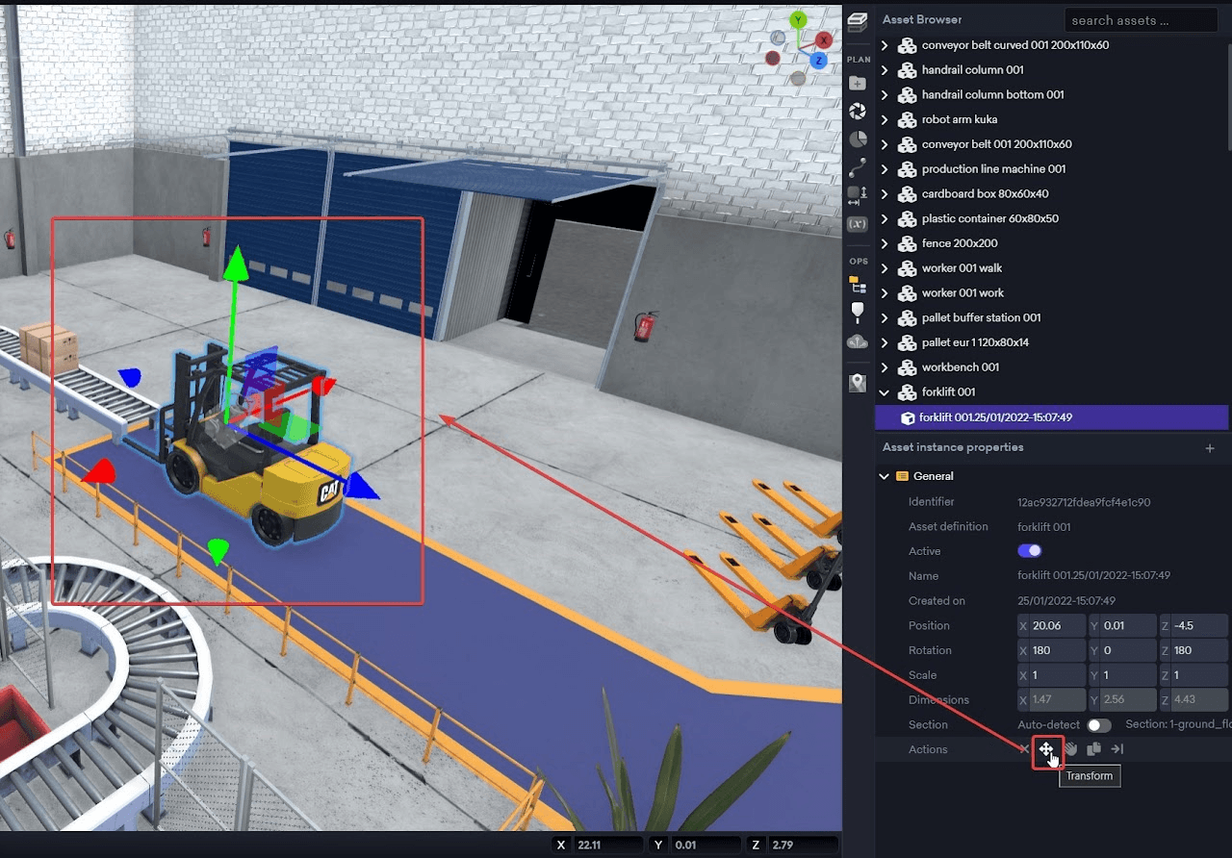Collapse the forklift 001 tree node
The height and width of the screenshot is (858, 1232).
[885, 392]
